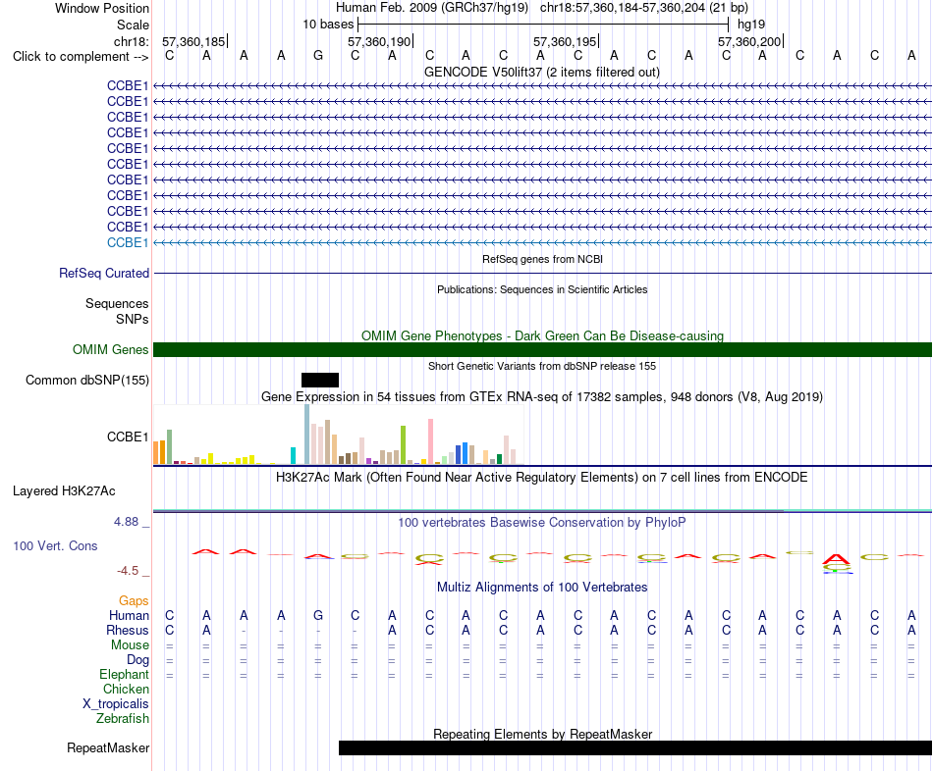Click 'Publications: Sequences in Scientific Articles' title
Viewport: 933px width, 771px height.
click(x=542, y=289)
